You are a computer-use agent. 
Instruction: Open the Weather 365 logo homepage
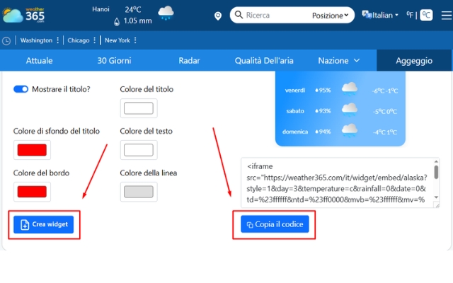(23, 15)
